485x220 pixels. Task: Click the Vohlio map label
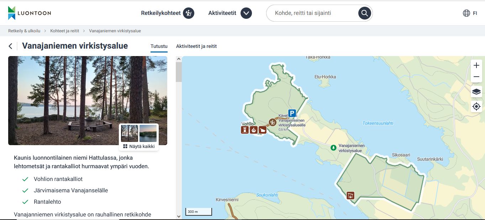(247, 124)
